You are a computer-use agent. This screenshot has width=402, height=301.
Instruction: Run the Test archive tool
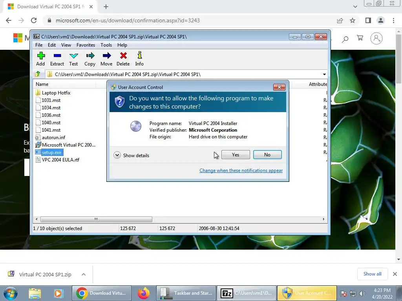pyautogui.click(x=73, y=59)
